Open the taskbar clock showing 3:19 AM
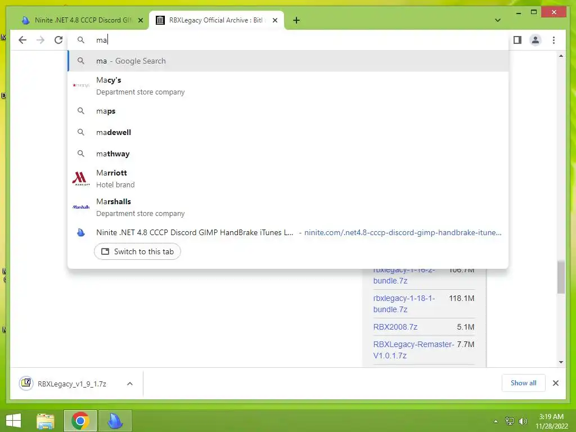This screenshot has width=576, height=432. (551, 421)
